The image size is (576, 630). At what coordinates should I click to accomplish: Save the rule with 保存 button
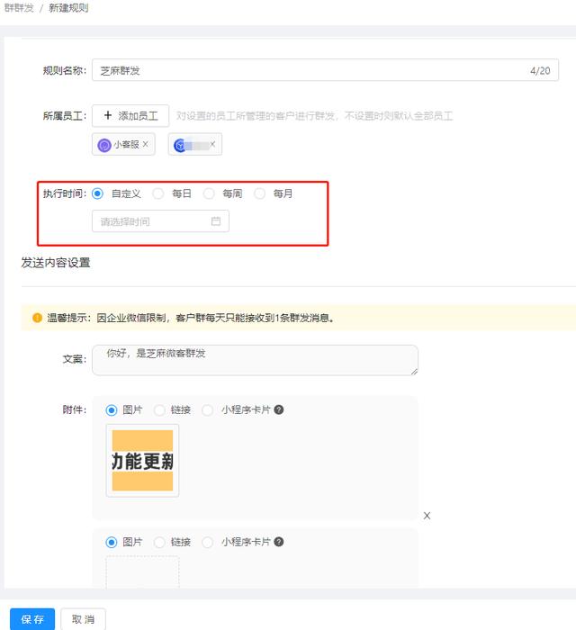click(32, 619)
